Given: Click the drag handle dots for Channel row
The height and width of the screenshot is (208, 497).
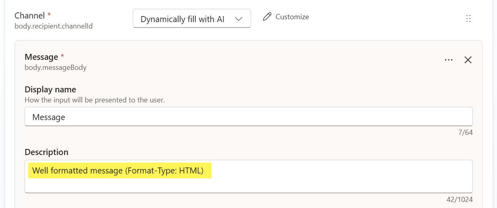Looking at the screenshot, I should click(x=468, y=18).
